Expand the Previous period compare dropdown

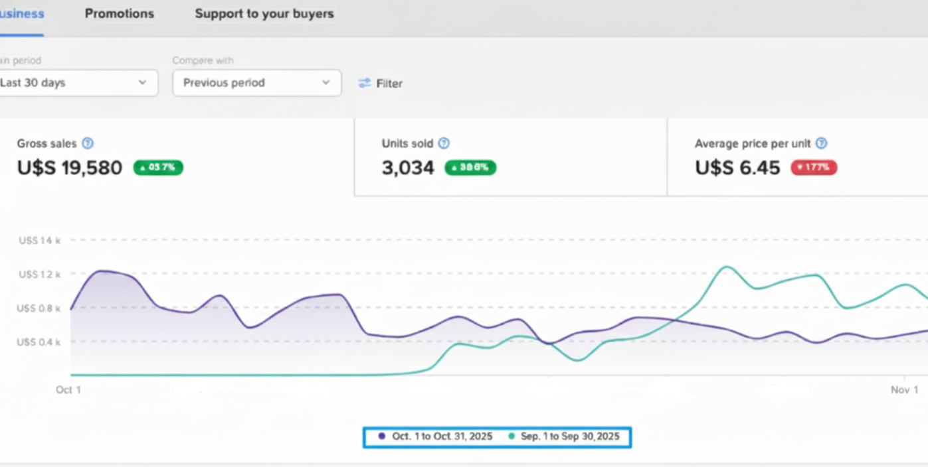coord(256,83)
